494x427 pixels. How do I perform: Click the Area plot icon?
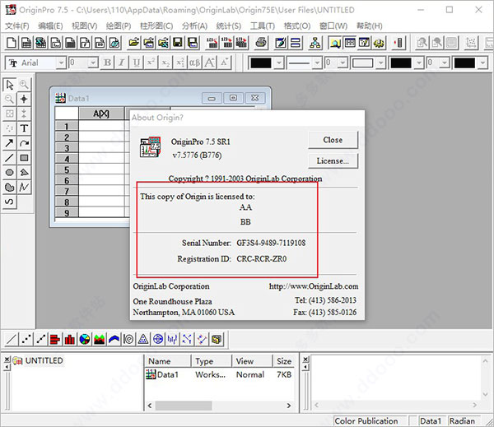tap(100, 339)
